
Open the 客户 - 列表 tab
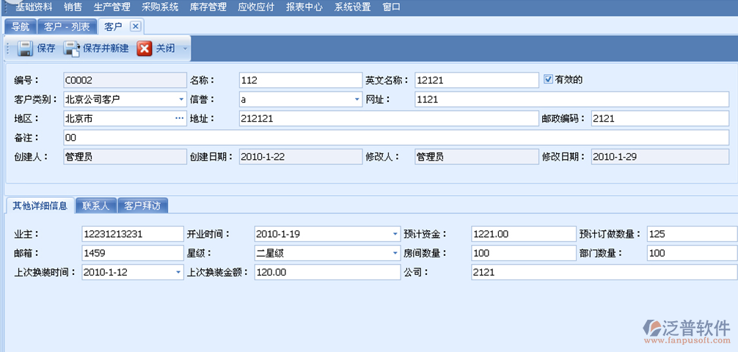coord(67,27)
